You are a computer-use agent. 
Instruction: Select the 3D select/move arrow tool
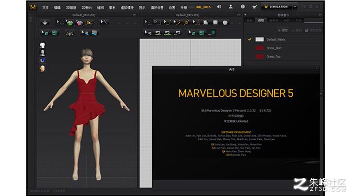pos(60,22)
